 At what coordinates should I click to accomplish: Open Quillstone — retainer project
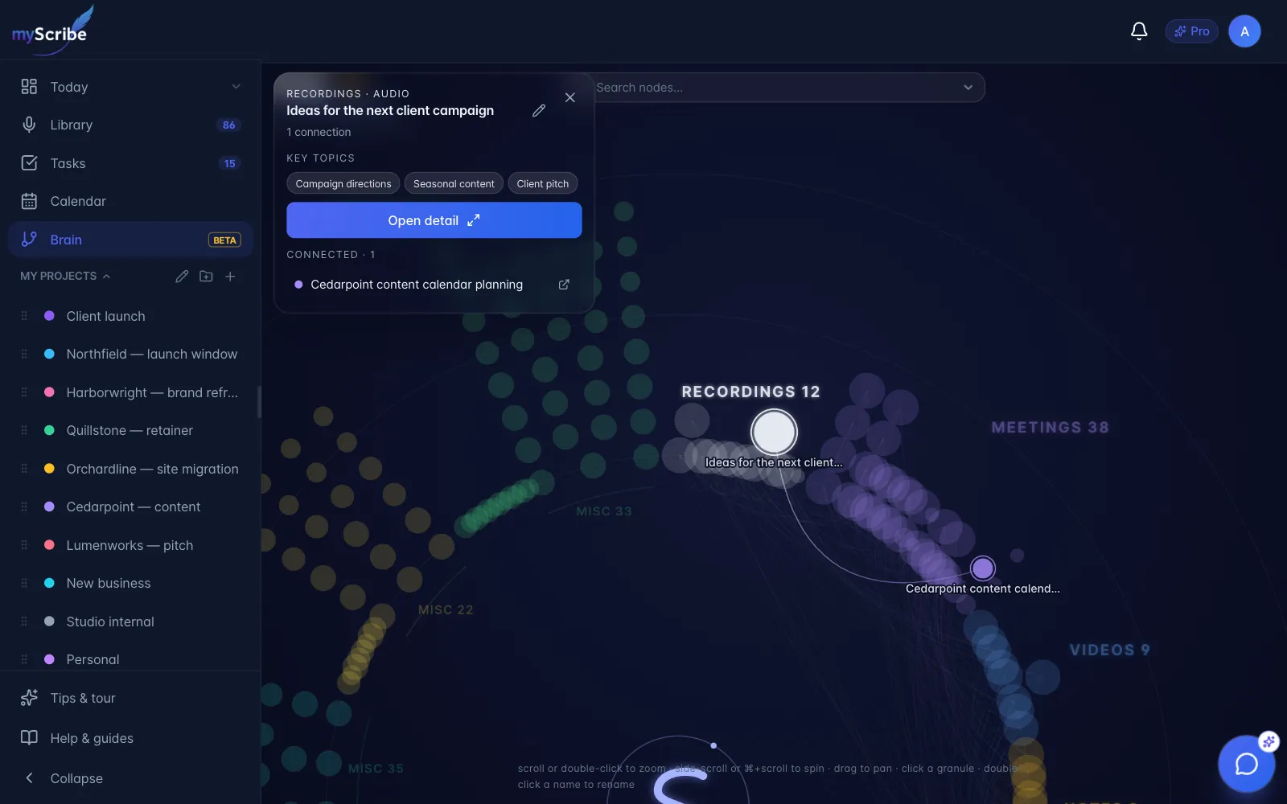(x=130, y=430)
